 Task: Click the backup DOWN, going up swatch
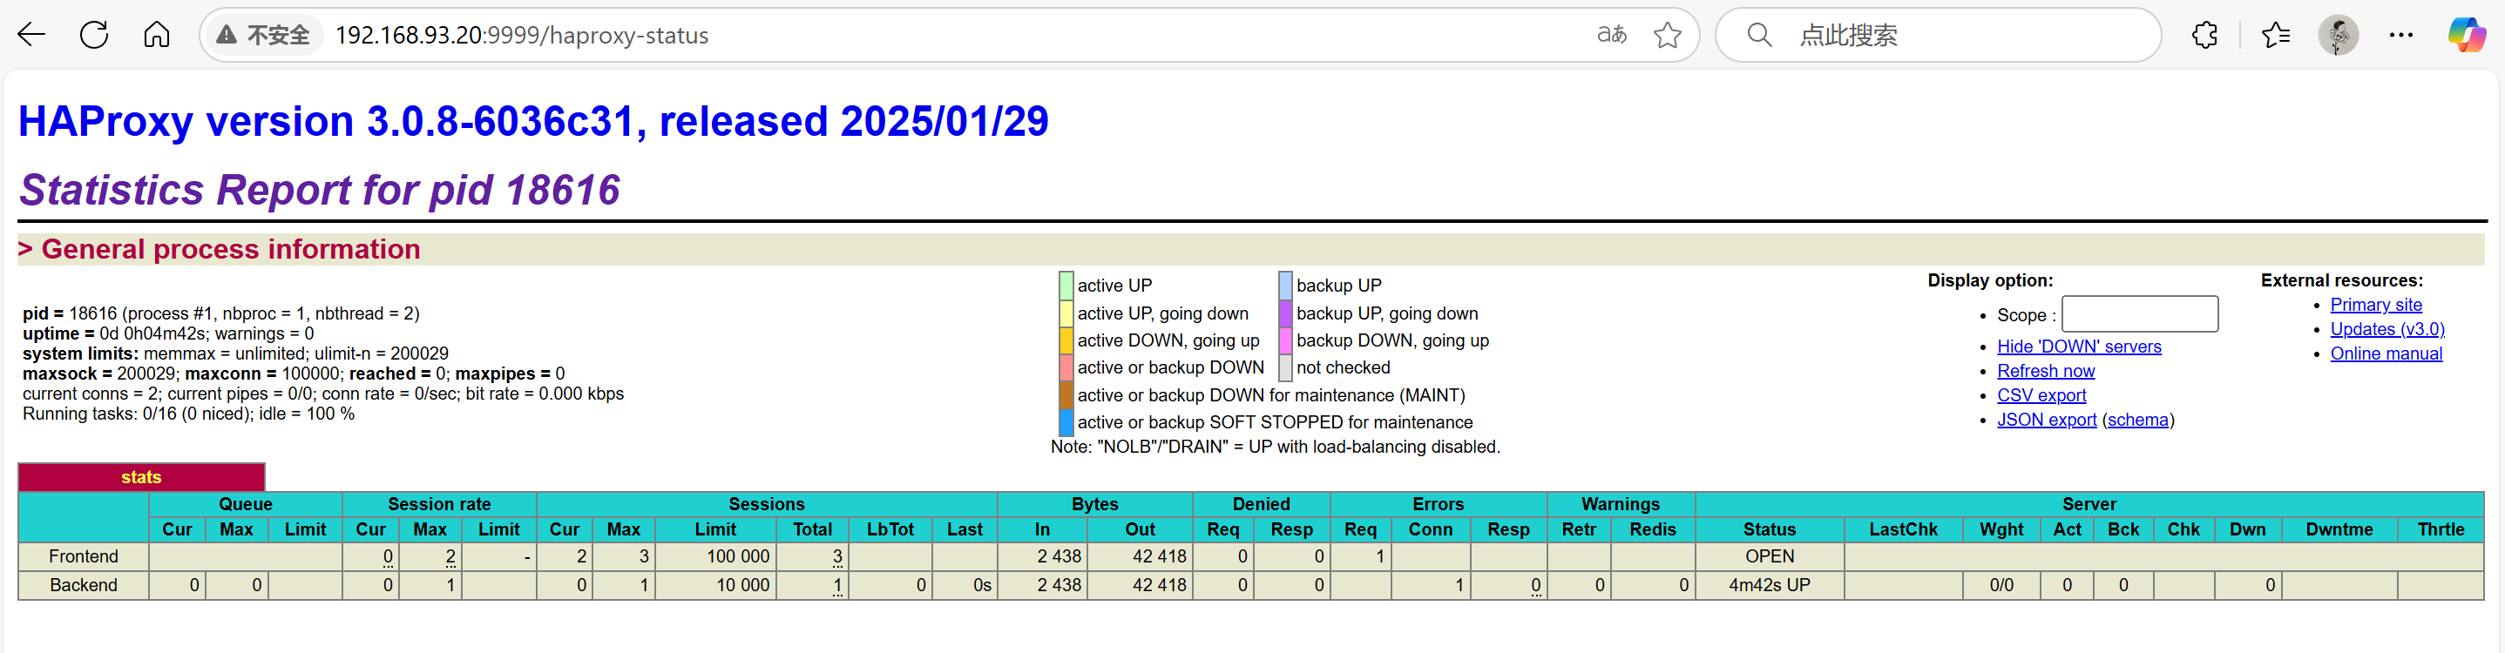click(1284, 340)
